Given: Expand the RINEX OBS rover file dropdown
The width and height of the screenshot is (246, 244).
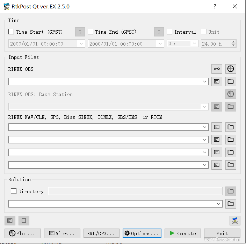Looking at the screenshot, I should coord(204,82).
